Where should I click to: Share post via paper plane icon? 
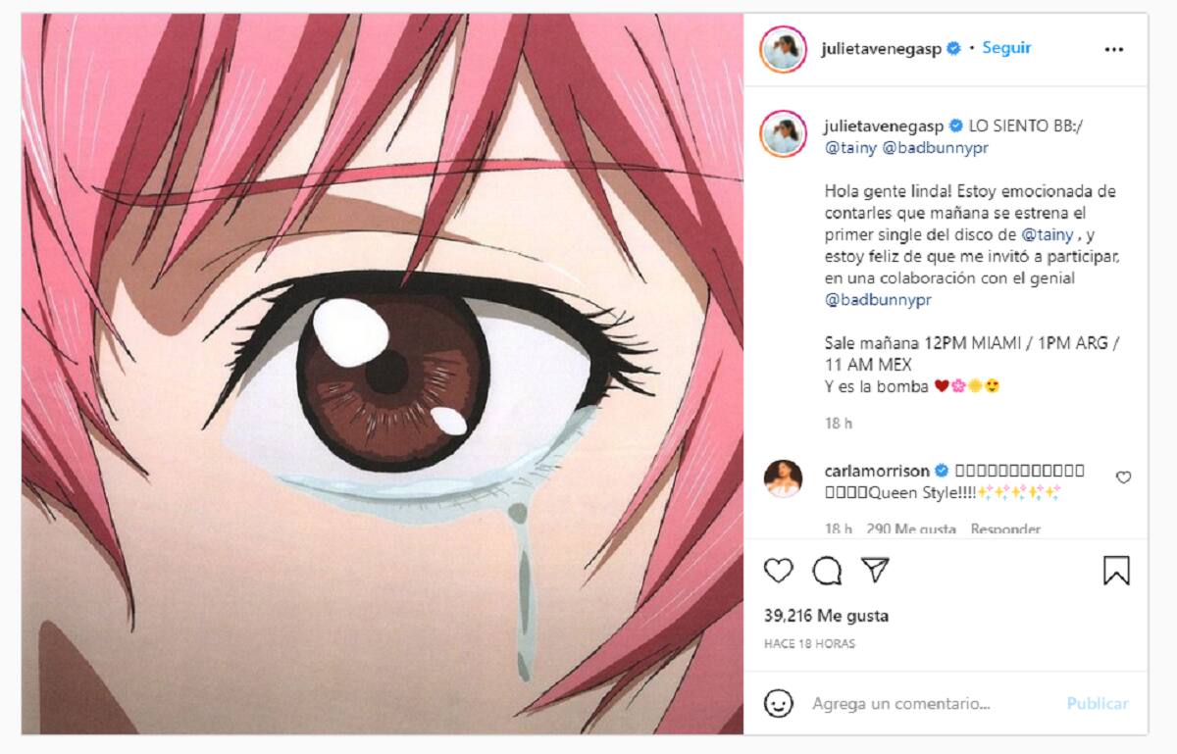click(x=875, y=570)
